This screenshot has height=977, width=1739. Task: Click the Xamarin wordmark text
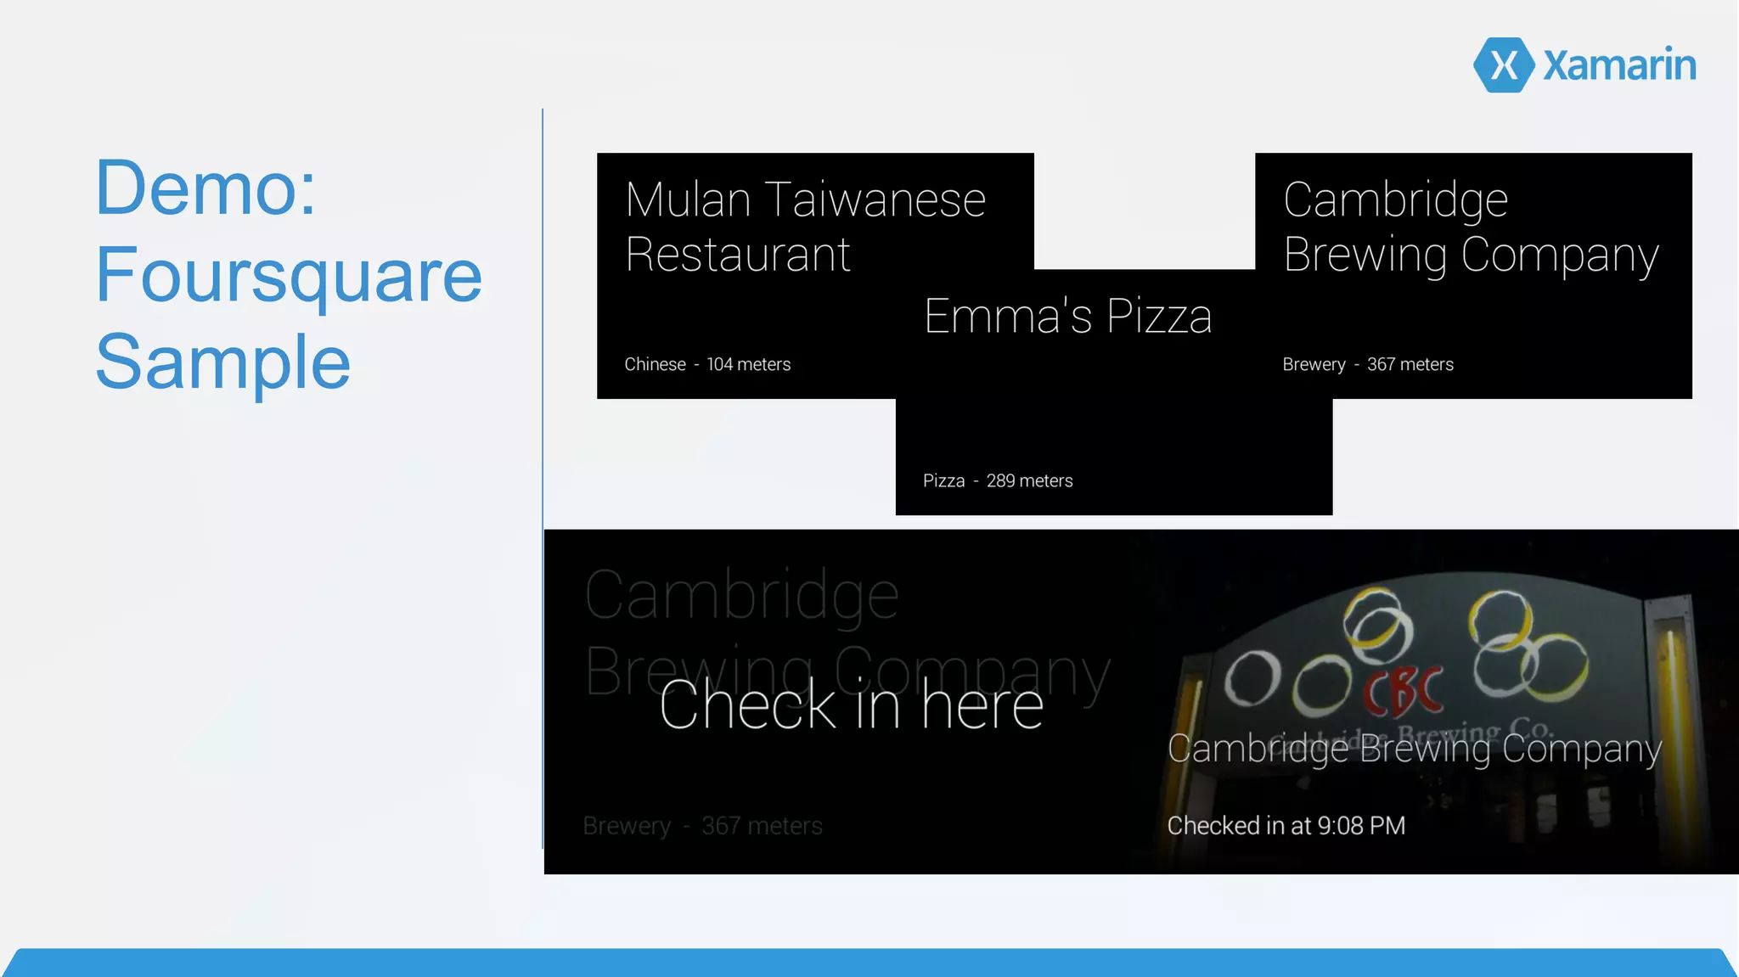(x=1619, y=65)
